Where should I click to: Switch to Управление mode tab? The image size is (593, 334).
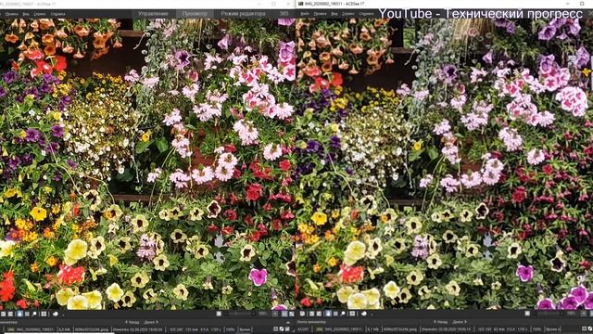153,14
